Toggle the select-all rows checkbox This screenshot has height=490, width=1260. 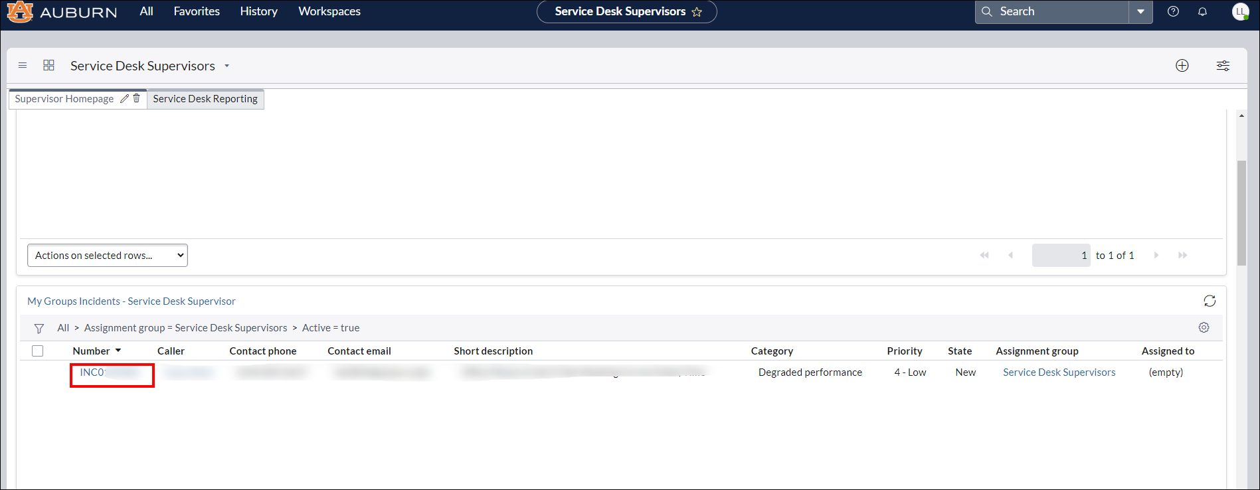coord(38,351)
